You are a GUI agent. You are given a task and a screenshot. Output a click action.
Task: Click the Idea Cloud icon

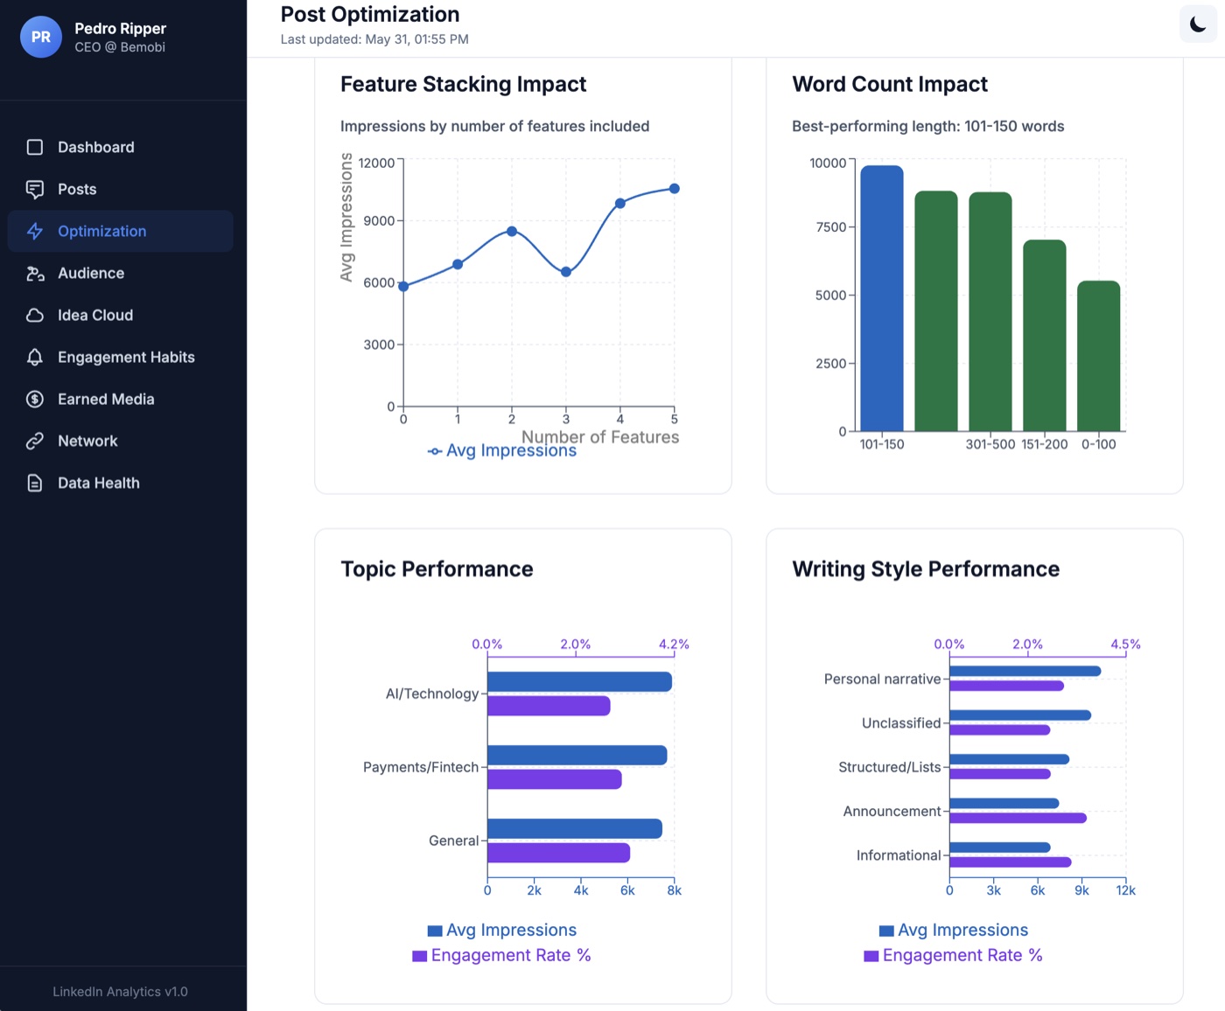35,315
